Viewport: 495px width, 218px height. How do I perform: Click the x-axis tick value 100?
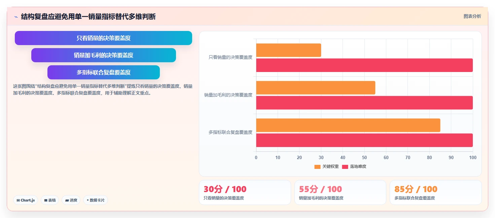click(472, 157)
